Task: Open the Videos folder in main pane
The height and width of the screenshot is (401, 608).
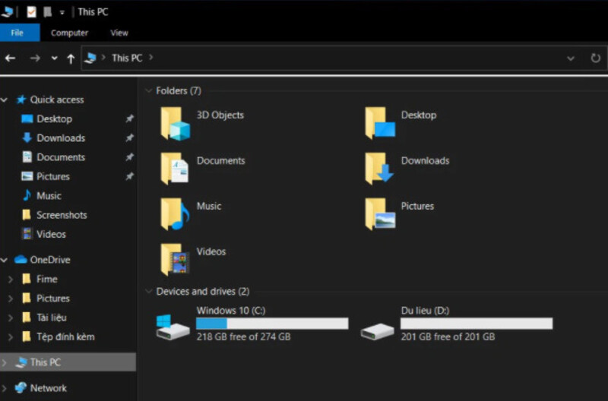Action: click(x=175, y=260)
